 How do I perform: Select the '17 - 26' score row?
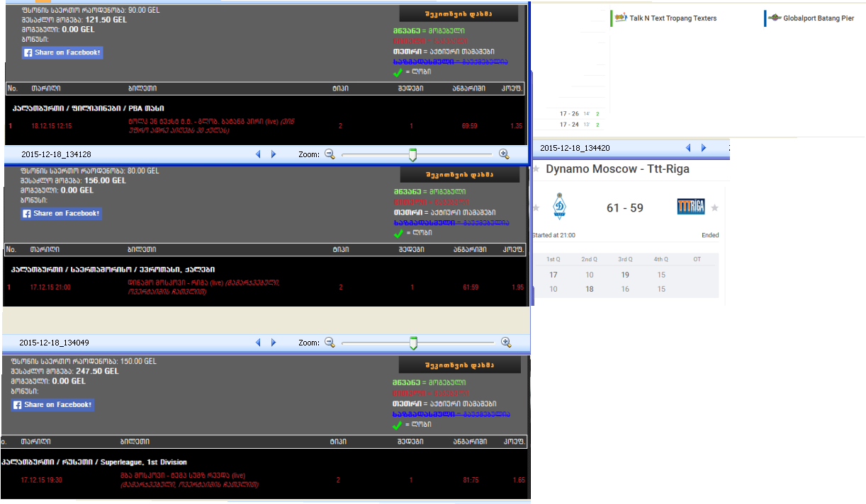coord(569,113)
